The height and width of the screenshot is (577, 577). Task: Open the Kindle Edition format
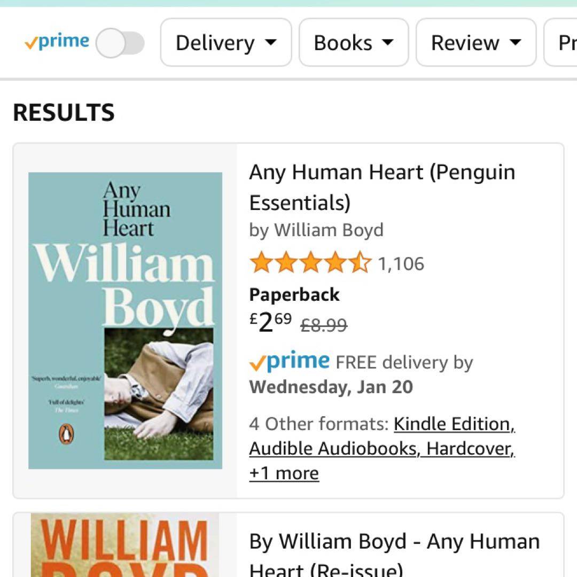coord(454,424)
